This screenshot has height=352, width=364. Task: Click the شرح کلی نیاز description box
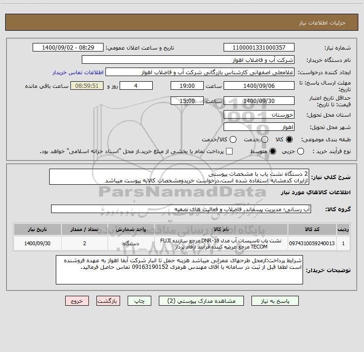pos(179,177)
